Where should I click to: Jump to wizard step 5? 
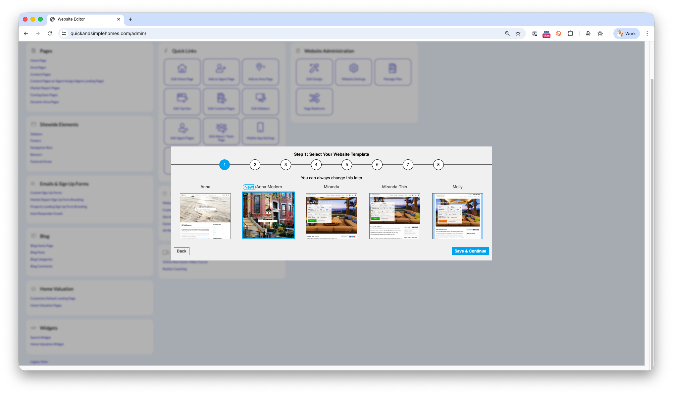click(x=347, y=165)
